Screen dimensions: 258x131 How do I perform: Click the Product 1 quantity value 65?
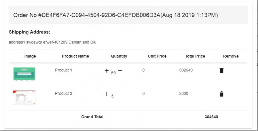(114, 73)
